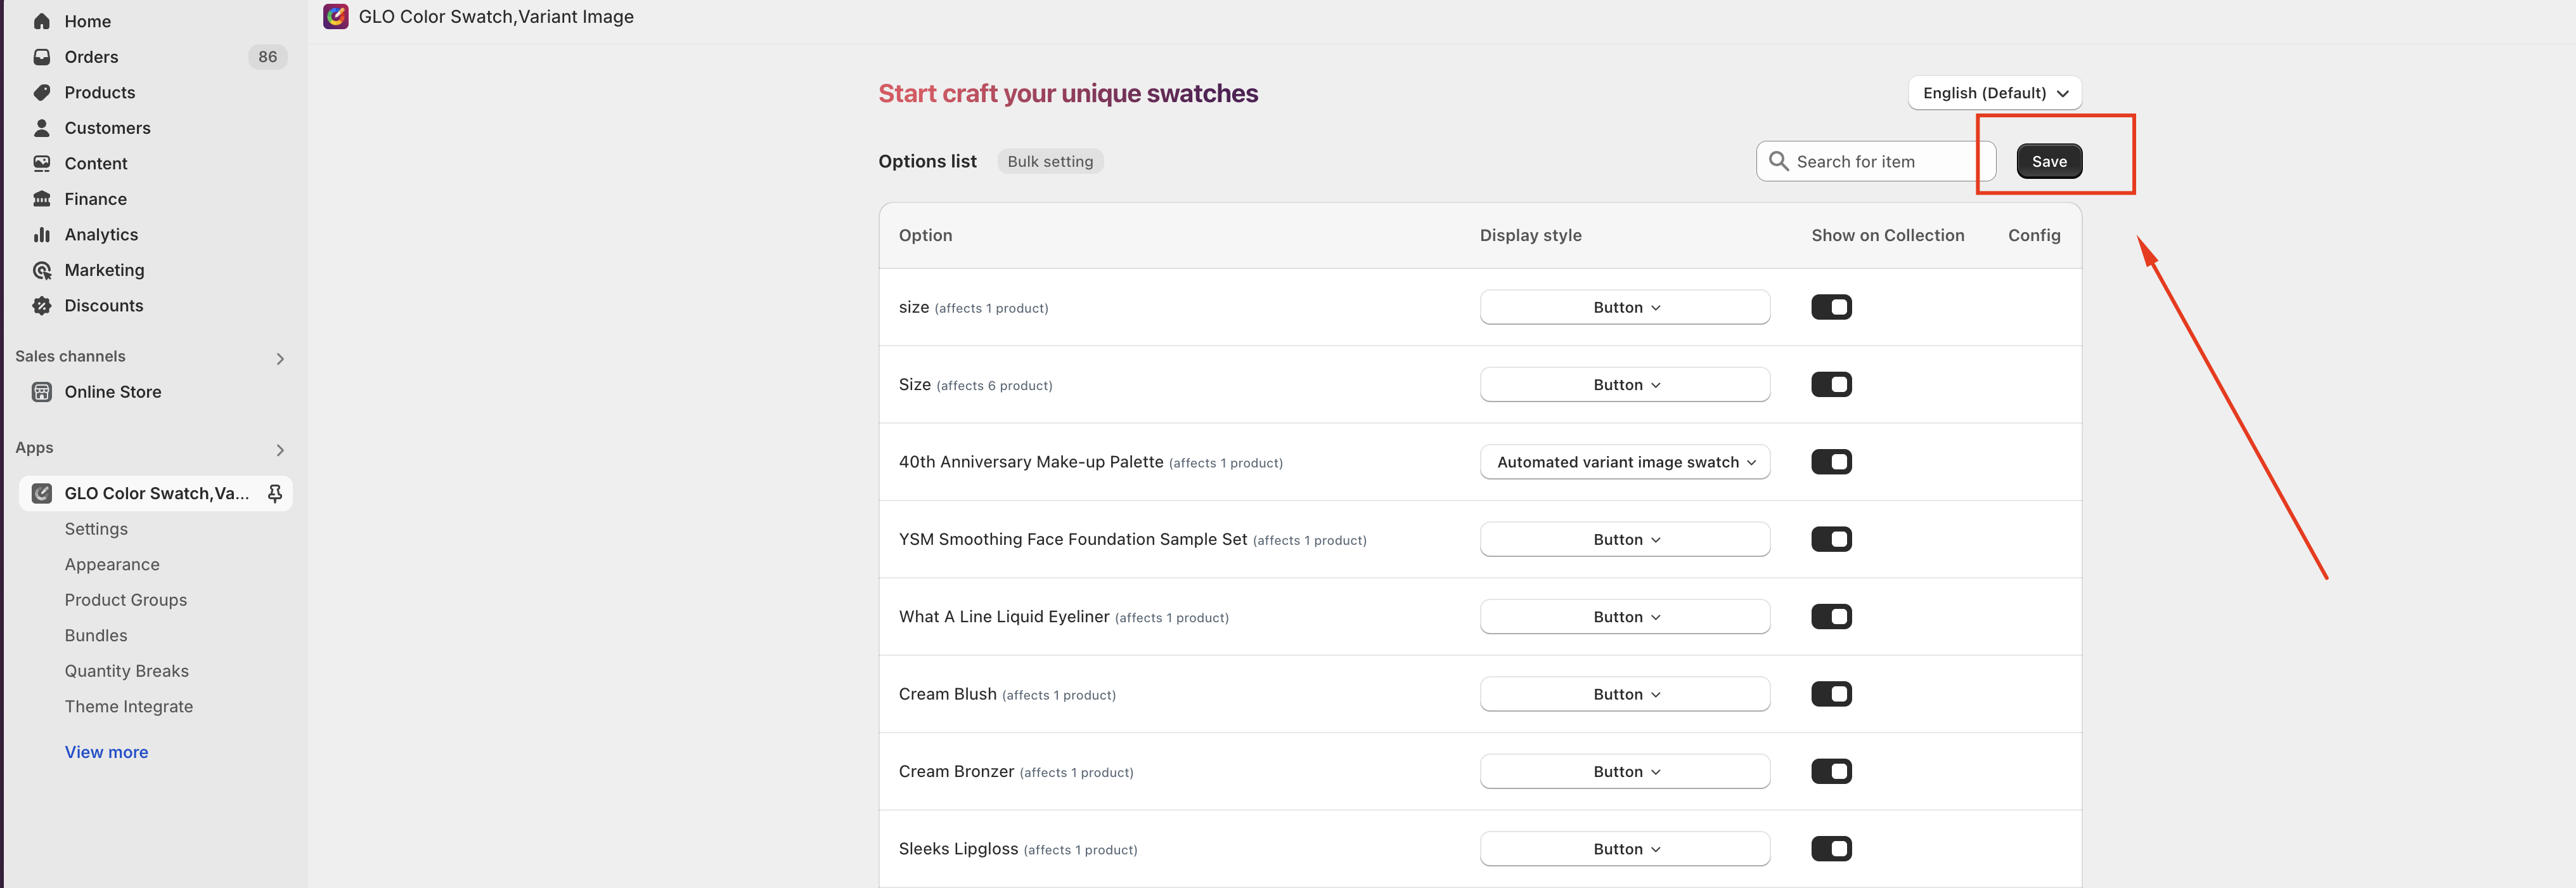This screenshot has width=2576, height=888.
Task: Click the Discounts badge icon
Action: pos(42,305)
